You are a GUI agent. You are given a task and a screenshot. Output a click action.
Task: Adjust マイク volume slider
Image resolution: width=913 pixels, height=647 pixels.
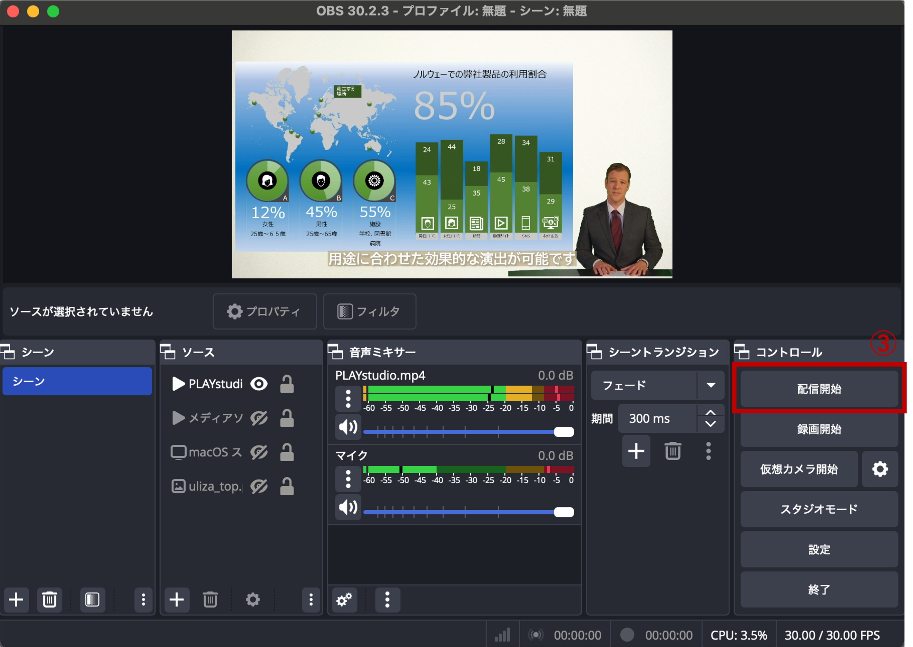click(x=469, y=512)
